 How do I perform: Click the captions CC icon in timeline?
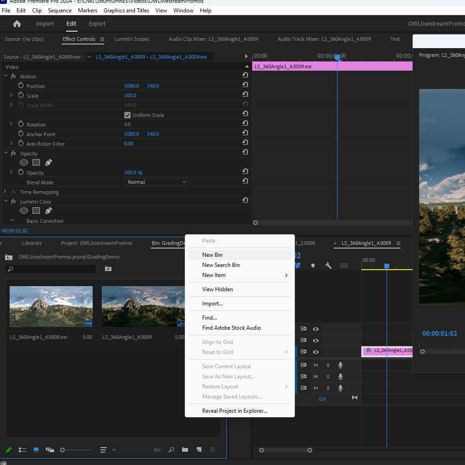(x=344, y=266)
